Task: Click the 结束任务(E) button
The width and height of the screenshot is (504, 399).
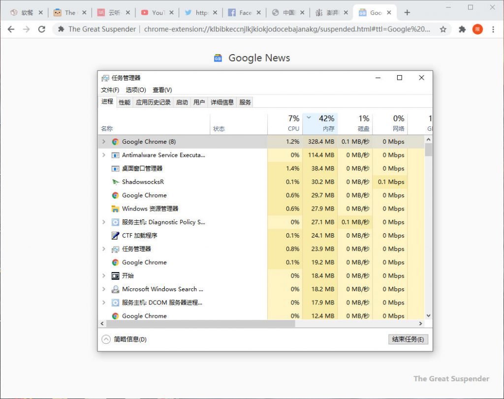Action: point(408,339)
